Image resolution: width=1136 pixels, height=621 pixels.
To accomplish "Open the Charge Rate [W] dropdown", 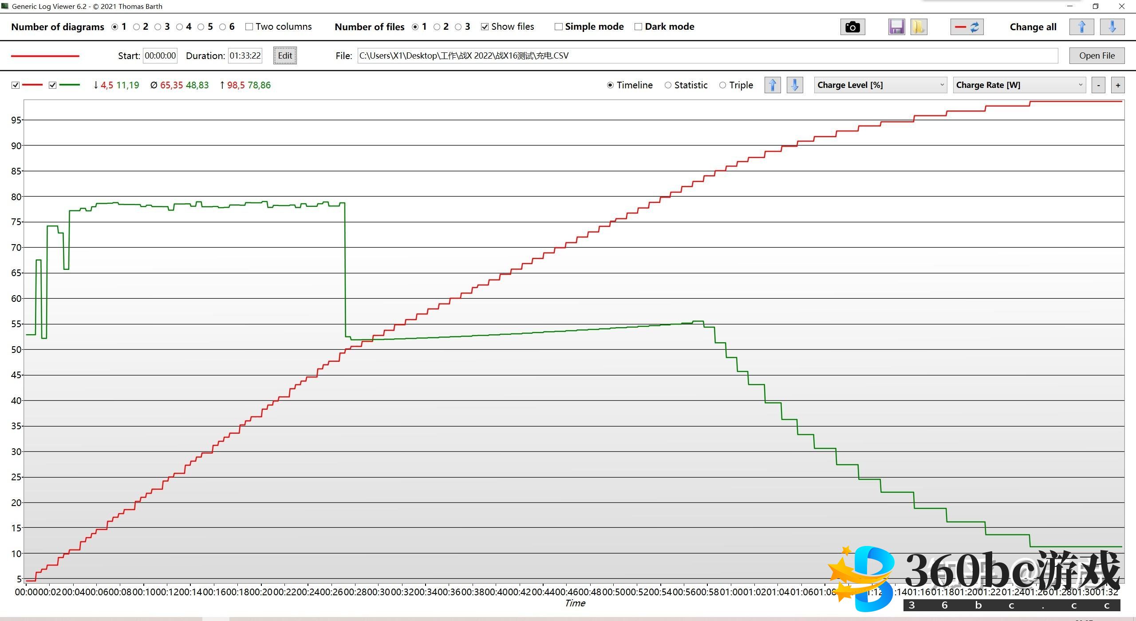I will click(1019, 85).
